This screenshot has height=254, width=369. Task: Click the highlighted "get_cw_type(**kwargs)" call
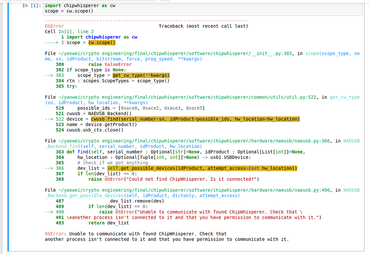coord(141,75)
